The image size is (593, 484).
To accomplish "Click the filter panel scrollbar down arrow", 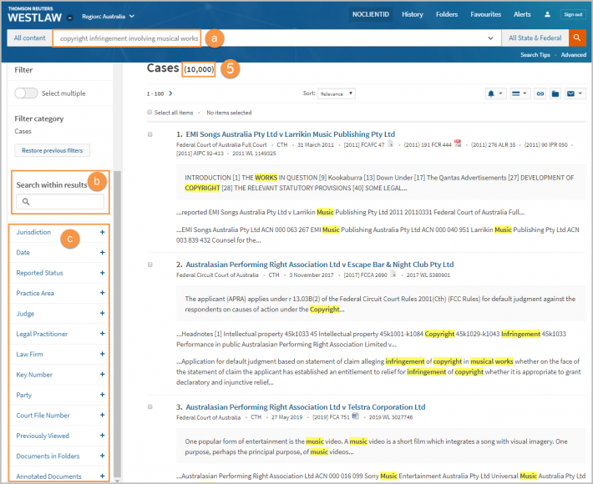I will coord(118,481).
